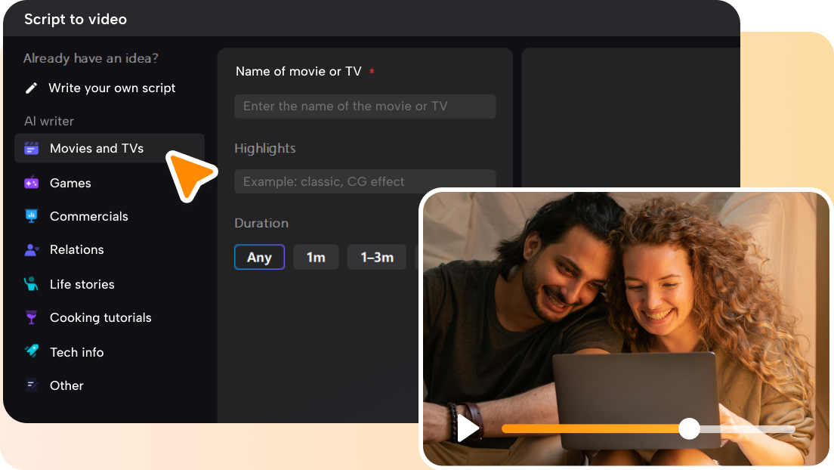Click the Life stories category icon
Viewport: 834px width, 470px height.
tap(31, 284)
